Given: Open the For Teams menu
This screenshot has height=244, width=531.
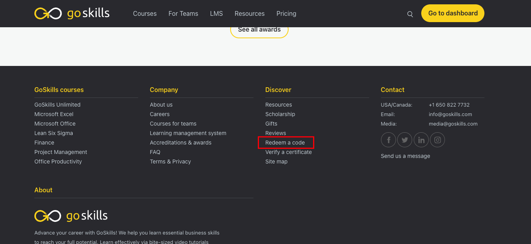Looking at the screenshot, I should [x=183, y=13].
